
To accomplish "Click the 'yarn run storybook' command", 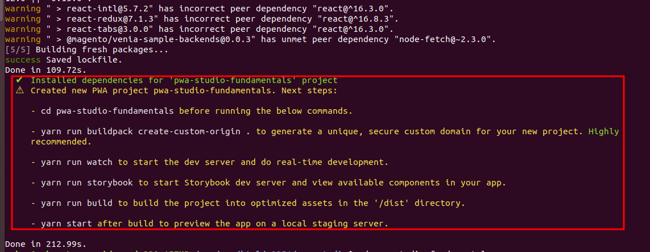I will pyautogui.click(x=87, y=183).
